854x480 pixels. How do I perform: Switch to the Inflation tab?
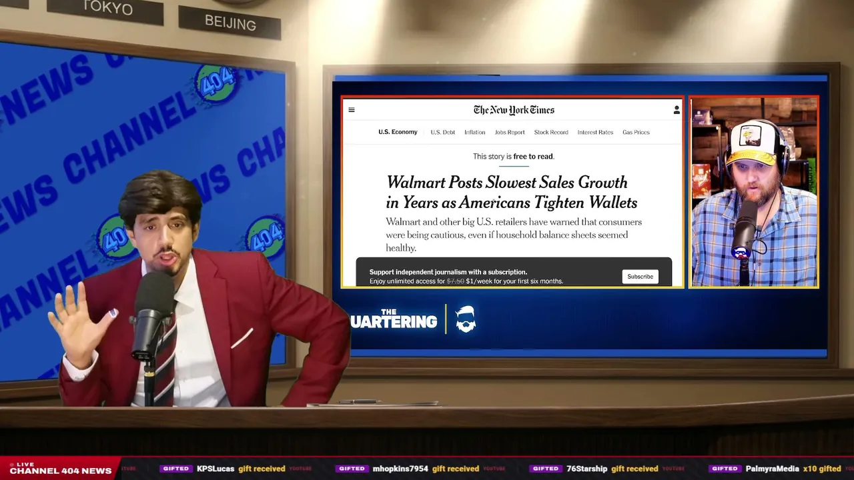click(x=475, y=132)
